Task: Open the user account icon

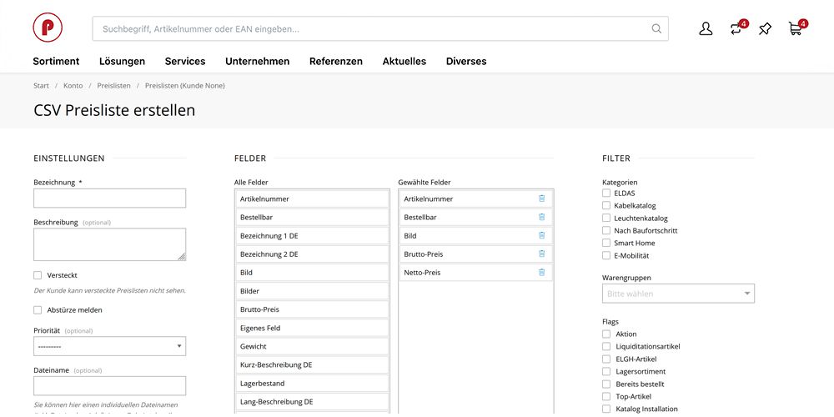Action: (706, 28)
